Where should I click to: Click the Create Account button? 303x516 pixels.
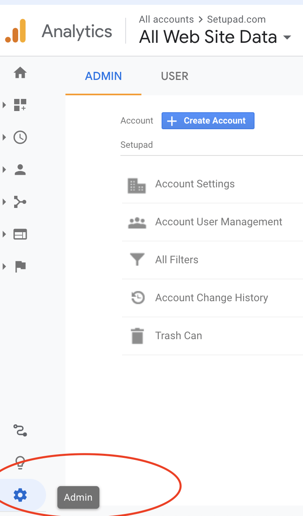tap(208, 120)
